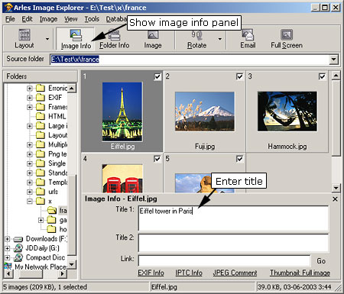Toggle checkbox on thumbnail number 5
The width and height of the screenshot is (344, 294).
point(239,159)
